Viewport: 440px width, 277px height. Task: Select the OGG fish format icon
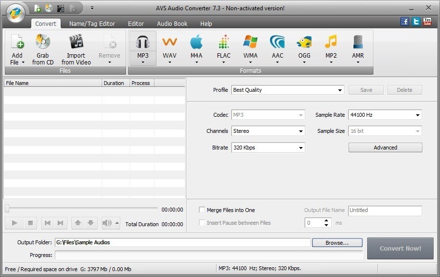304,42
